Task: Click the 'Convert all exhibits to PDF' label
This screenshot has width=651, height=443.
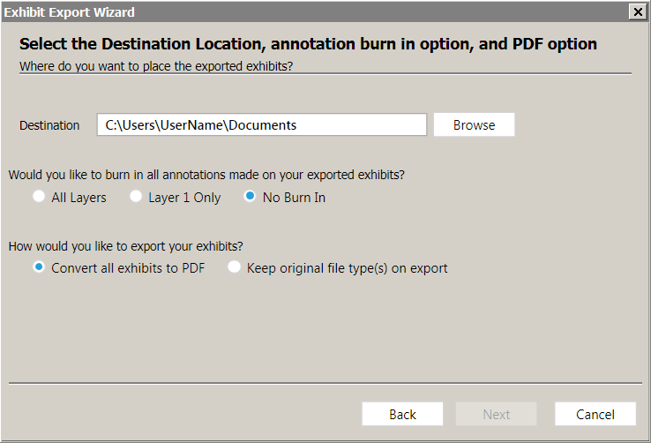Action: 128,268
